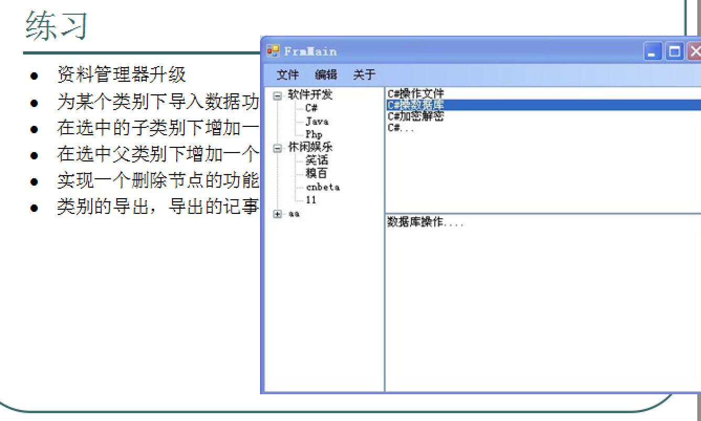
Task: Minimize the FrmMain window
Action: (x=652, y=51)
